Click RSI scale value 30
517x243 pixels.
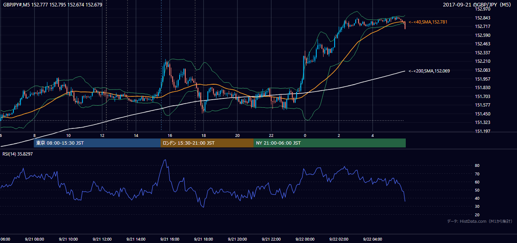[477, 206]
